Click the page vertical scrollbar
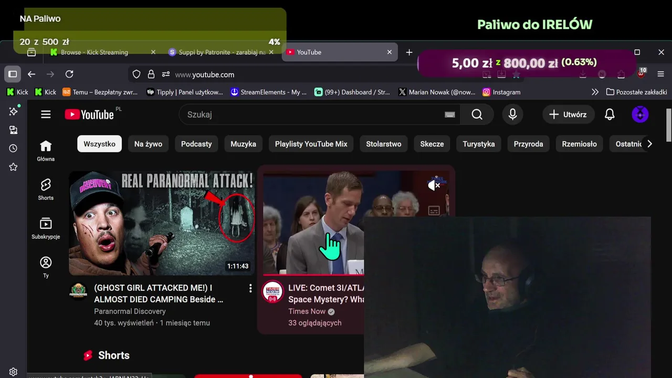The image size is (672, 378). [x=668, y=125]
